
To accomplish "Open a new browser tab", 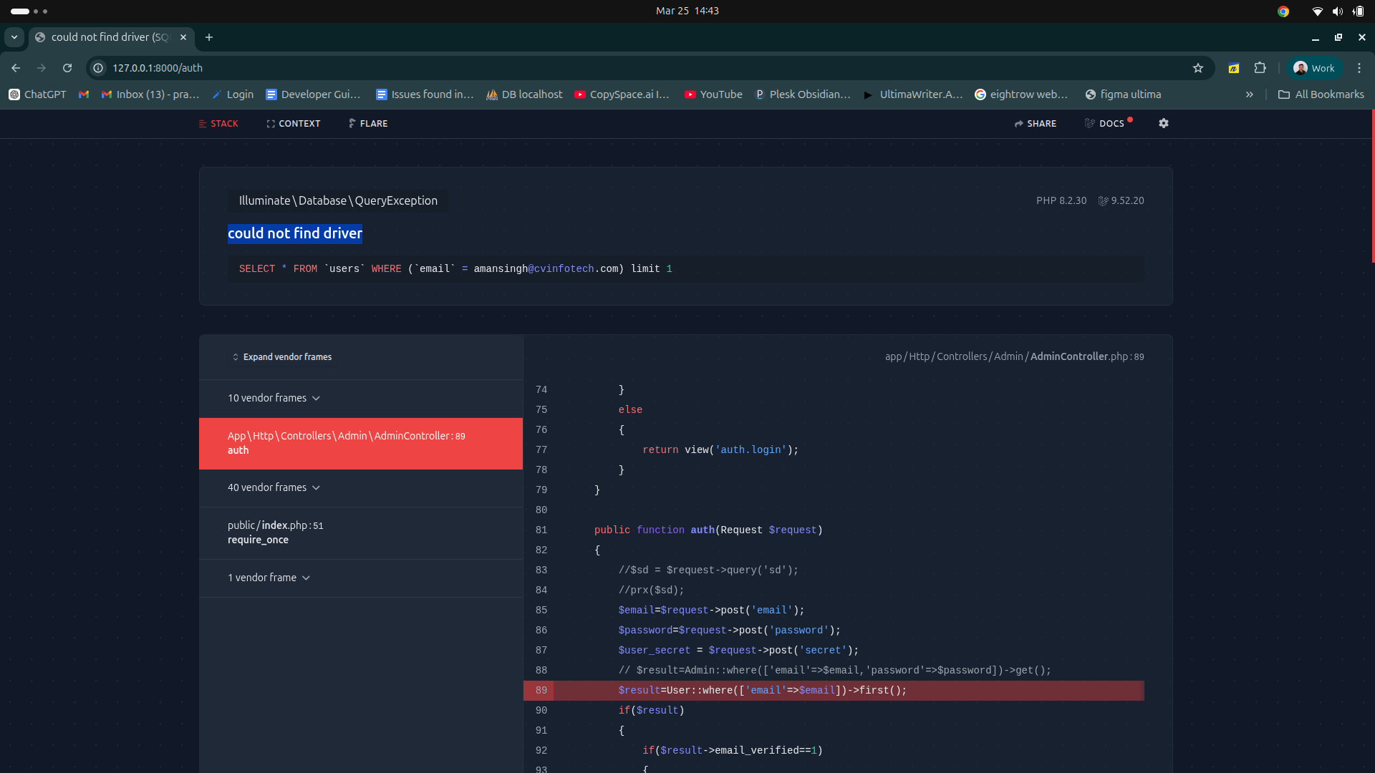I will coord(209,37).
